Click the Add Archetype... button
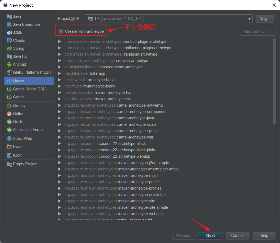The height and width of the screenshot is (243, 280). point(257,32)
